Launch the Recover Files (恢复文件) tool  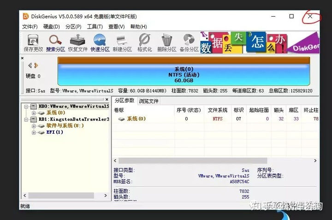click(x=78, y=43)
